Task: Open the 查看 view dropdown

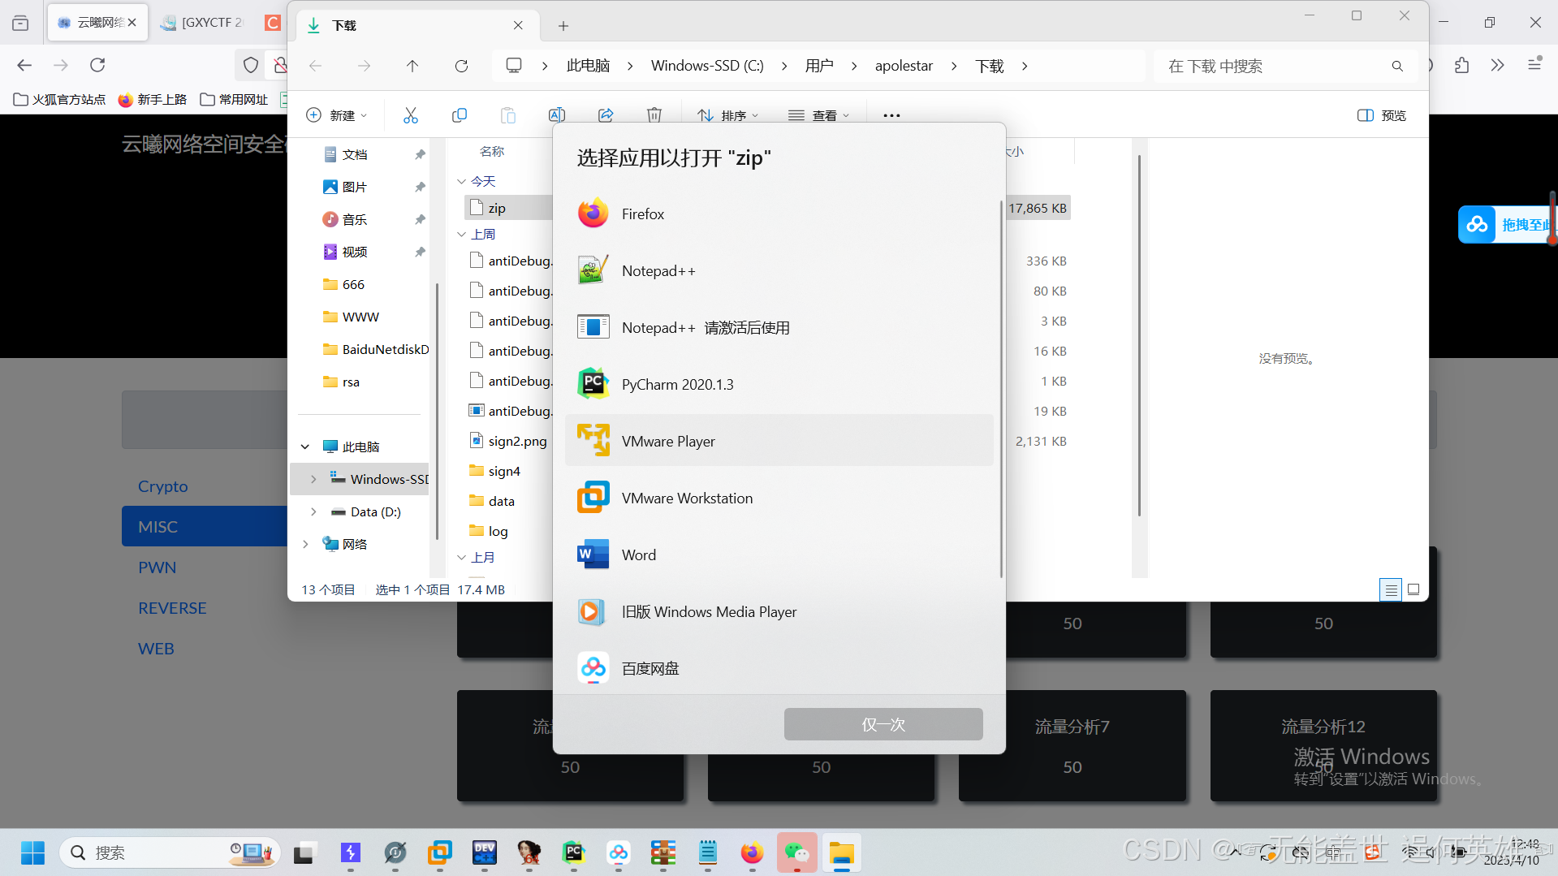Action: [x=819, y=115]
